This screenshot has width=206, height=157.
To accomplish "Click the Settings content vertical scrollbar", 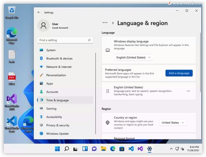I will point(200,62).
